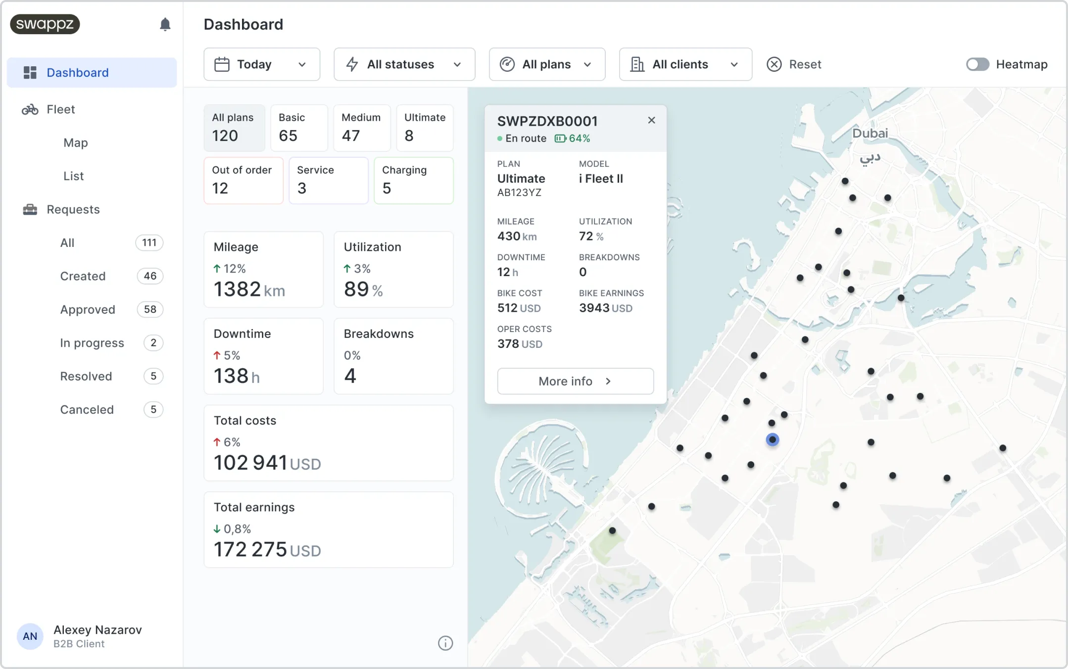The height and width of the screenshot is (669, 1068).
Task: Open the Map item under Fleet
Action: point(76,143)
